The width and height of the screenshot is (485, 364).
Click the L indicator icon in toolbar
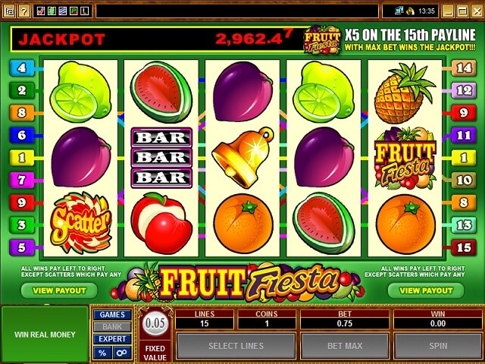[x=84, y=11]
